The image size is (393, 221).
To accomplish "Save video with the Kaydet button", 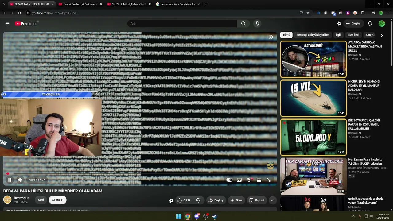I will (256, 200).
